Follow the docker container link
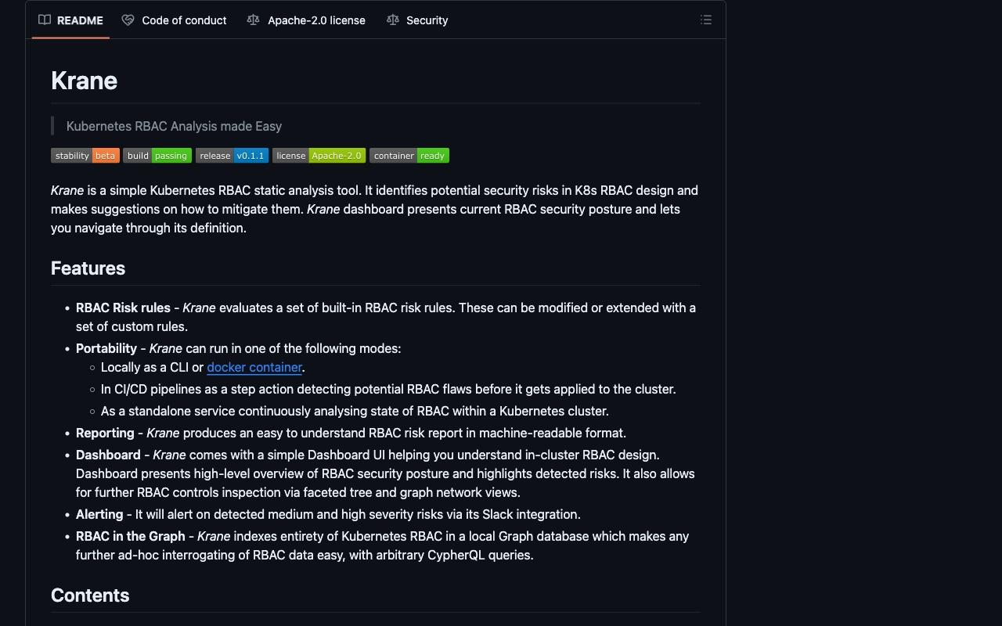The image size is (1002, 626). 254,367
